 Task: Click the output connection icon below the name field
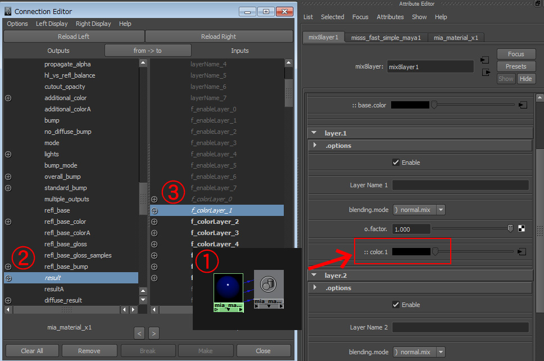tap(485, 73)
